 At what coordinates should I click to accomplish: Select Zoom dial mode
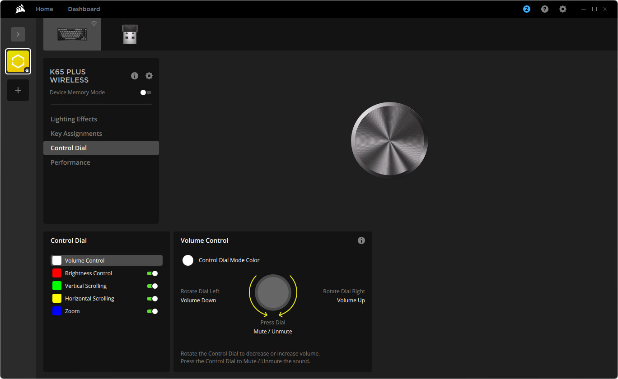click(x=72, y=311)
